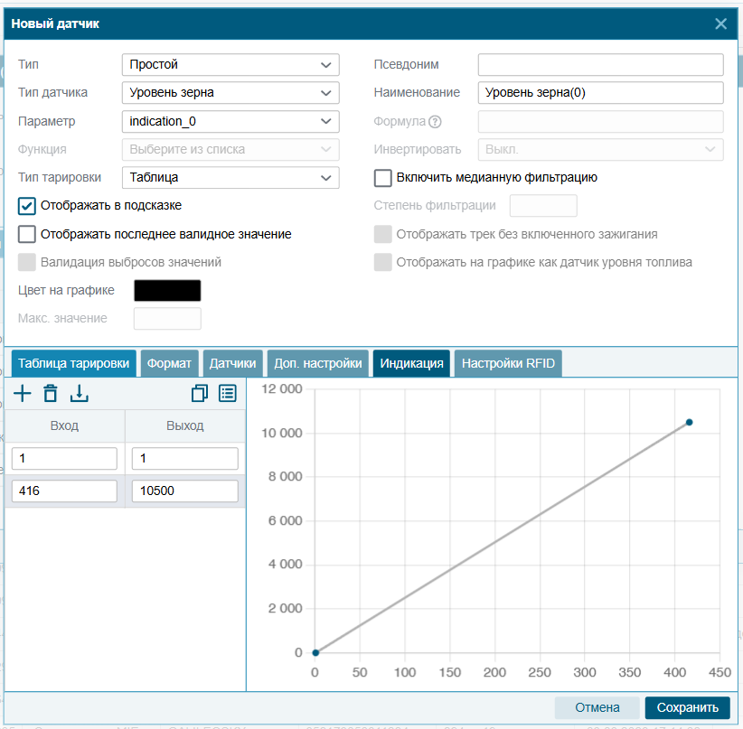Image resolution: width=743 pixels, height=729 pixels.
Task: Open the black Цвет на графике swatch
Action: point(167,290)
